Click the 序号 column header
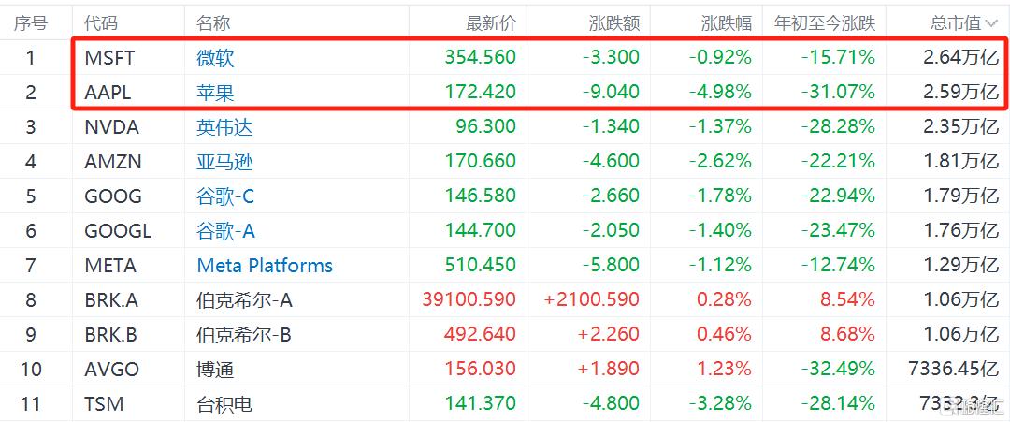 coord(31,22)
